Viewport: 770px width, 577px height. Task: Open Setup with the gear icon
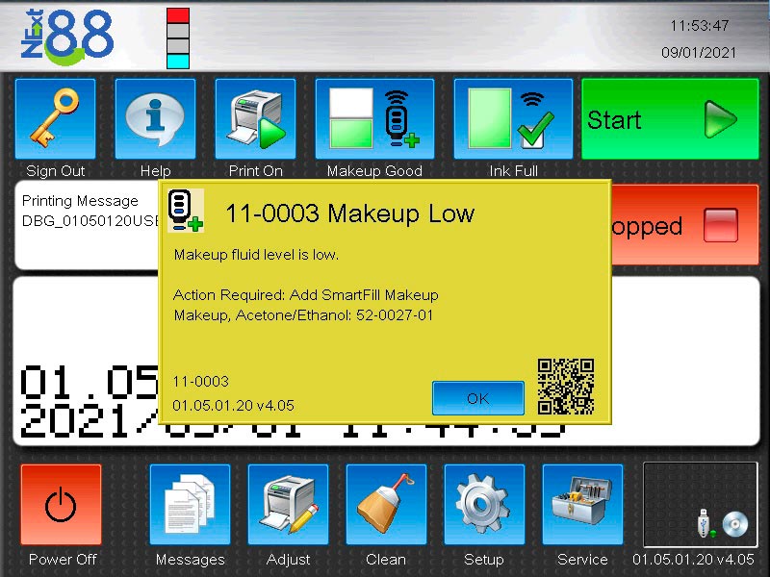[484, 504]
